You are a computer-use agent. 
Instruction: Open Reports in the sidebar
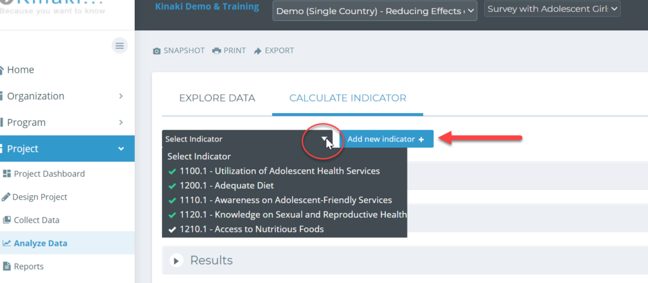pyautogui.click(x=23, y=266)
